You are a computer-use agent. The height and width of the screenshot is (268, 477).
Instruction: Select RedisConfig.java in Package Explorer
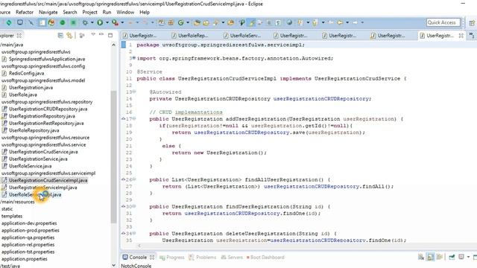coord(26,73)
